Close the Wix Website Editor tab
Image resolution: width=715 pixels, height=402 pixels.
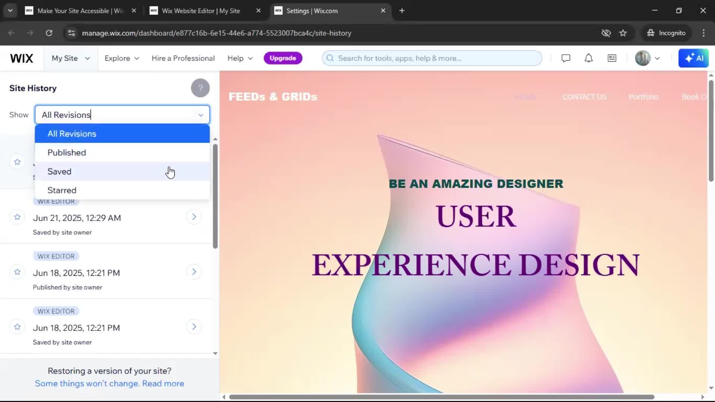pos(258,11)
